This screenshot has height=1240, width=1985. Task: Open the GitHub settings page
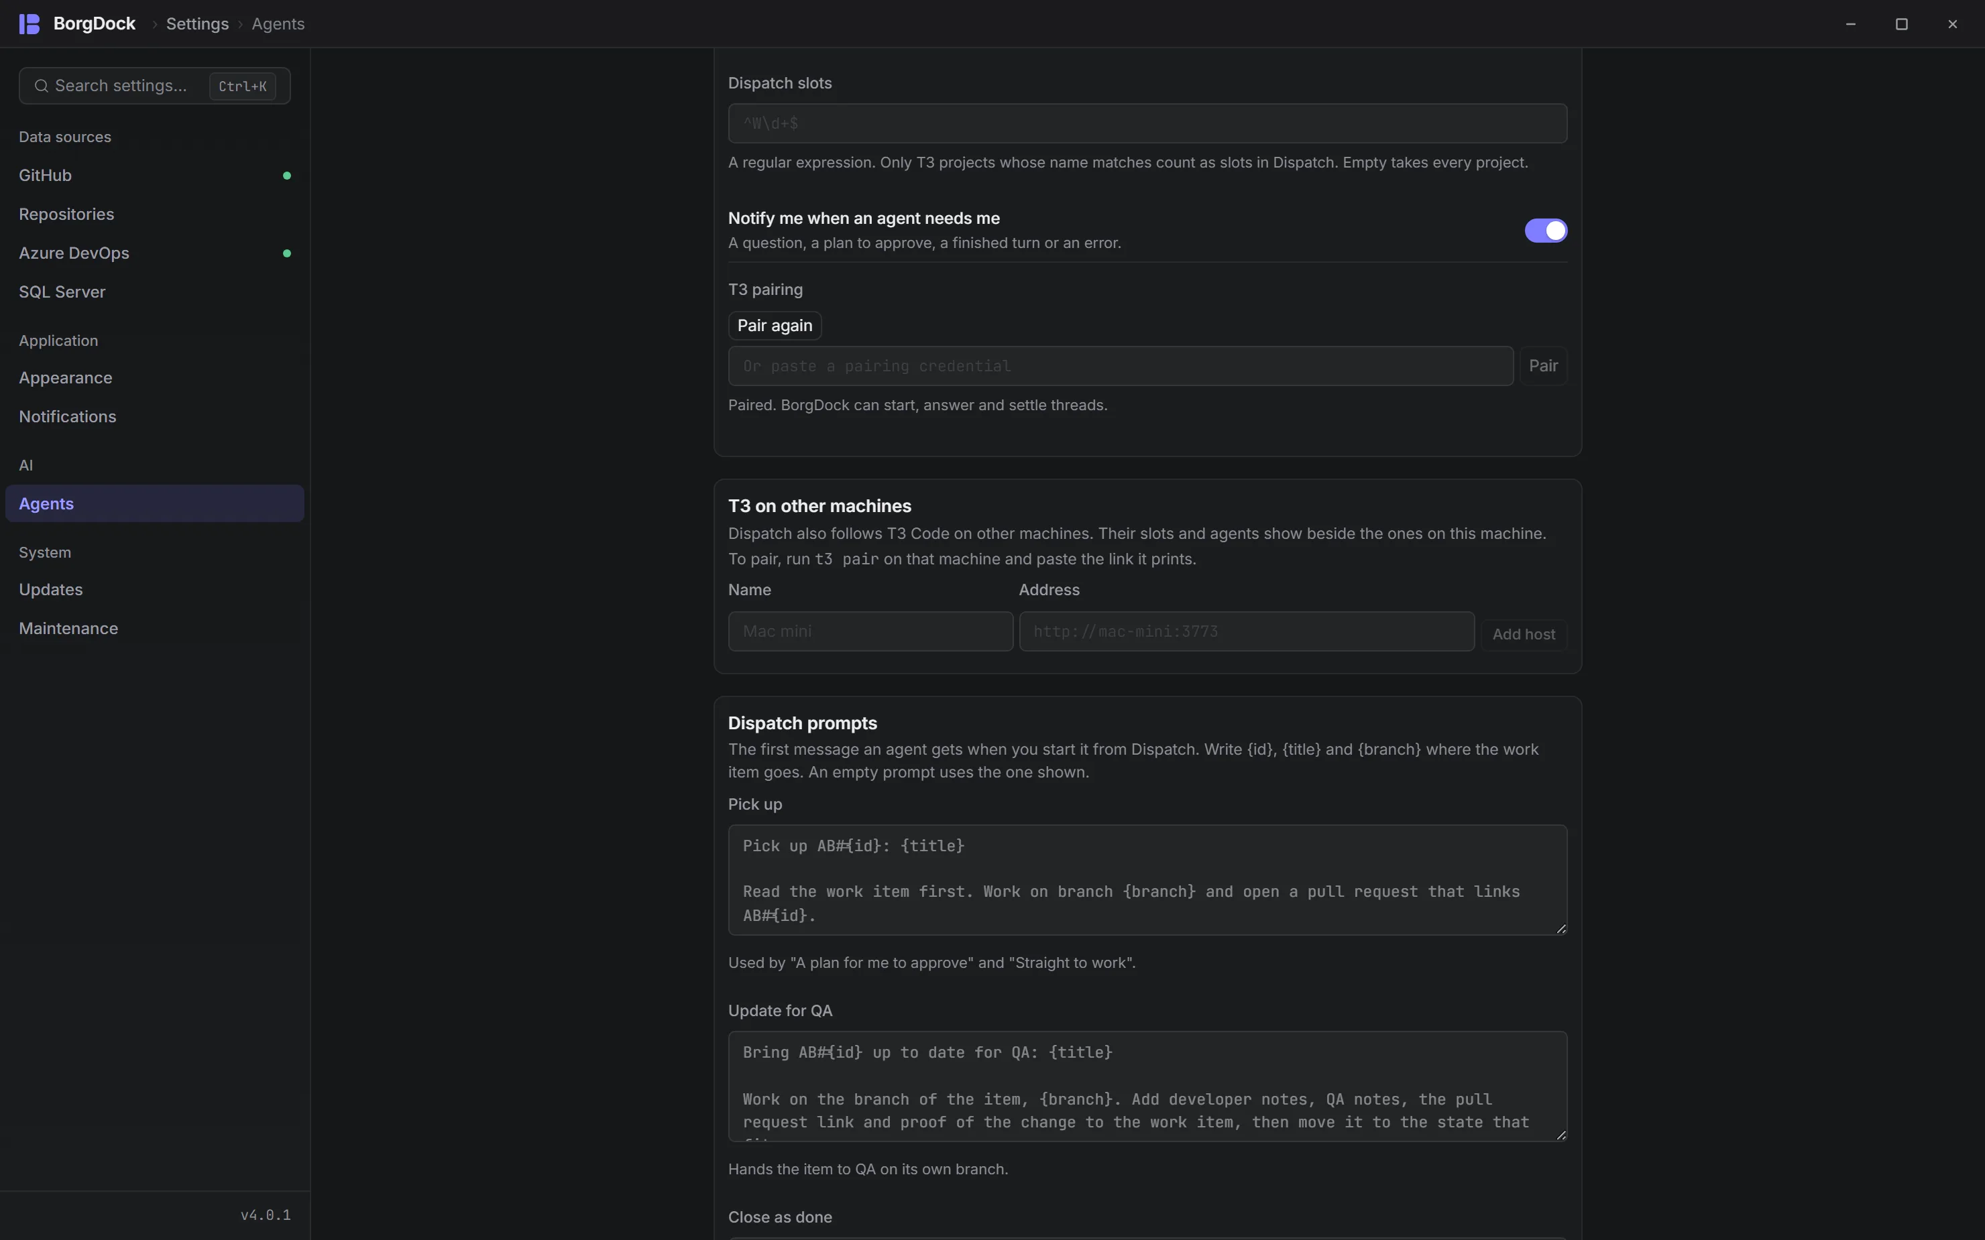click(155, 176)
